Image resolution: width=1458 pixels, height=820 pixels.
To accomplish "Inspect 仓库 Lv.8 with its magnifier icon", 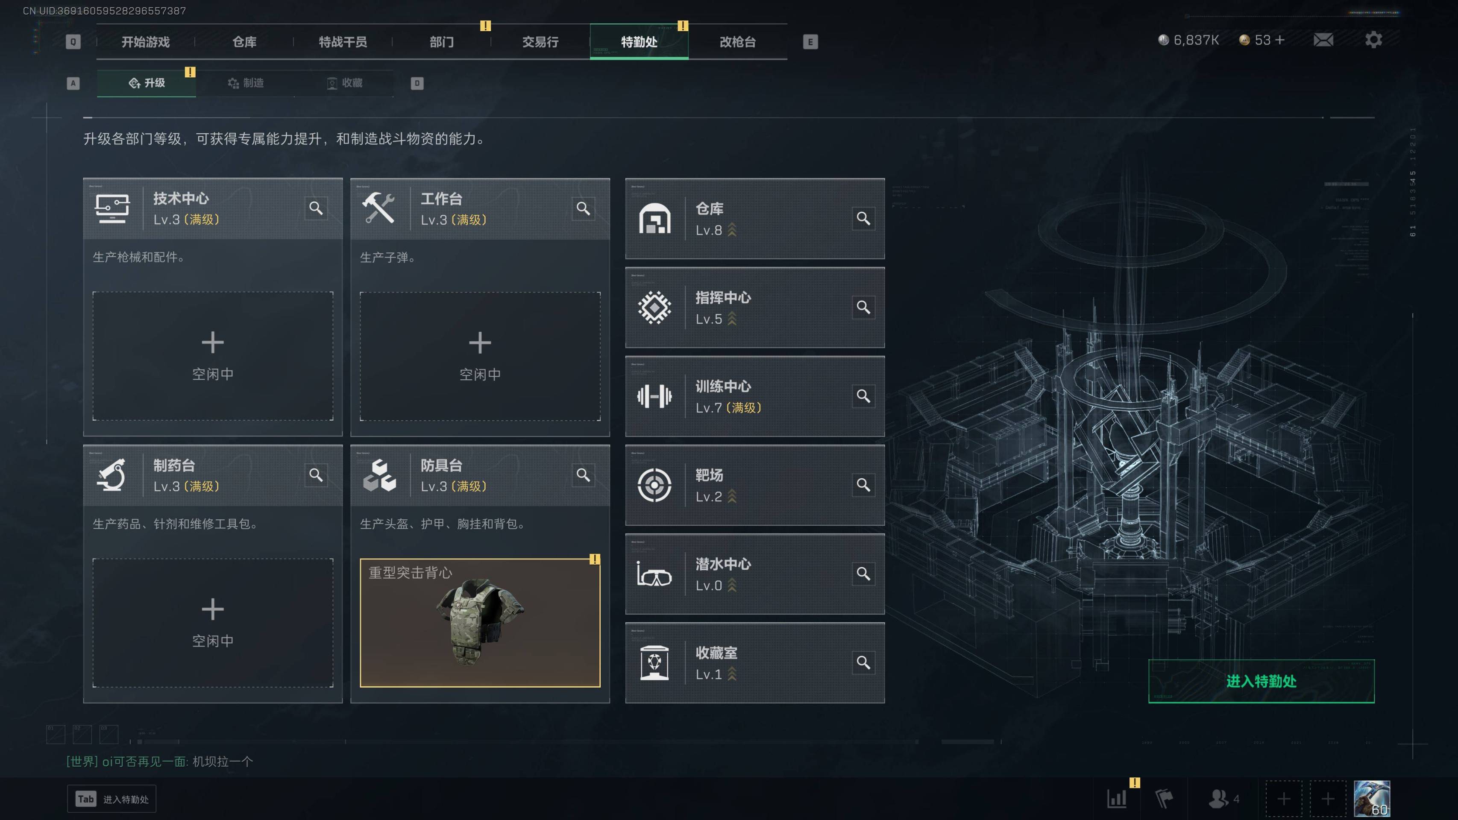I will 863,218.
